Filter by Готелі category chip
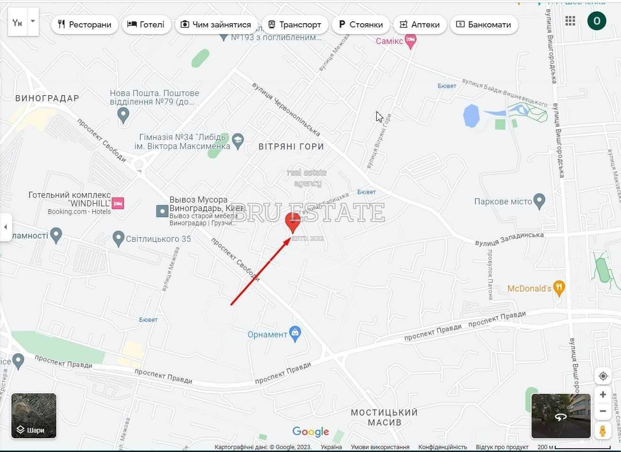The height and width of the screenshot is (452, 621). [146, 25]
